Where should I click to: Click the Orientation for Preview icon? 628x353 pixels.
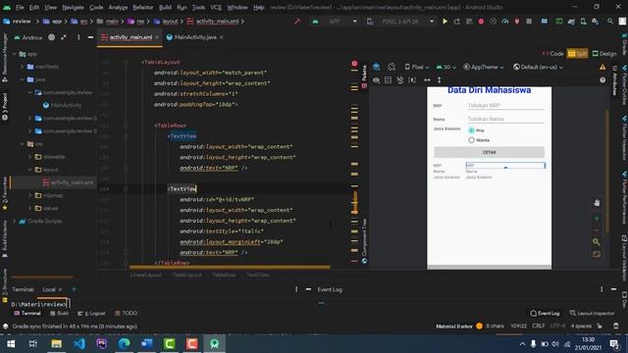point(392,67)
